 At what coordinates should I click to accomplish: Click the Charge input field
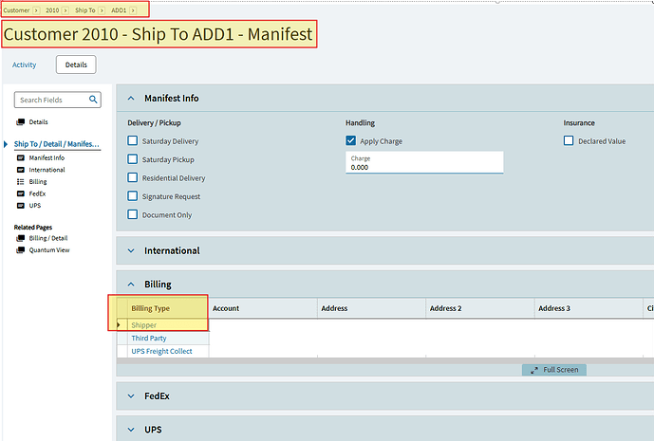424,167
